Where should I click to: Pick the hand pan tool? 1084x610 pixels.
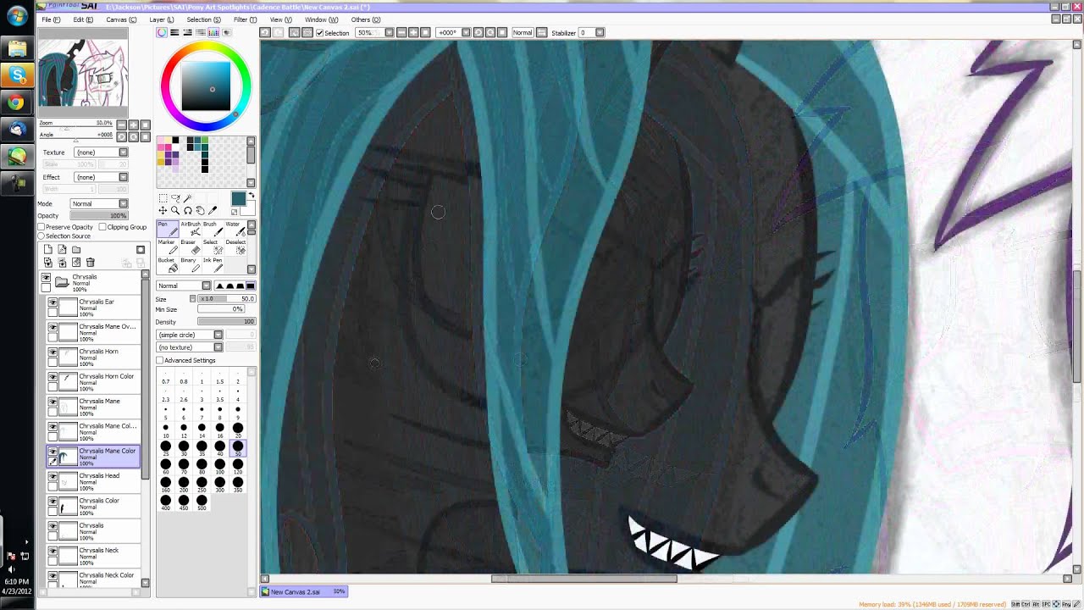pyautogui.click(x=200, y=210)
